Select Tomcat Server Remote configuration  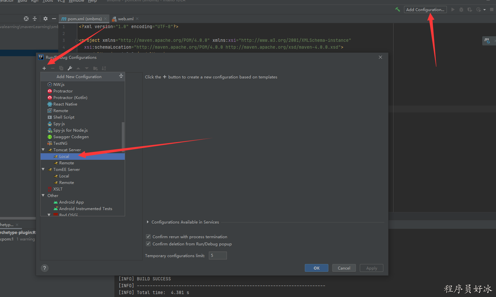click(x=83, y=163)
